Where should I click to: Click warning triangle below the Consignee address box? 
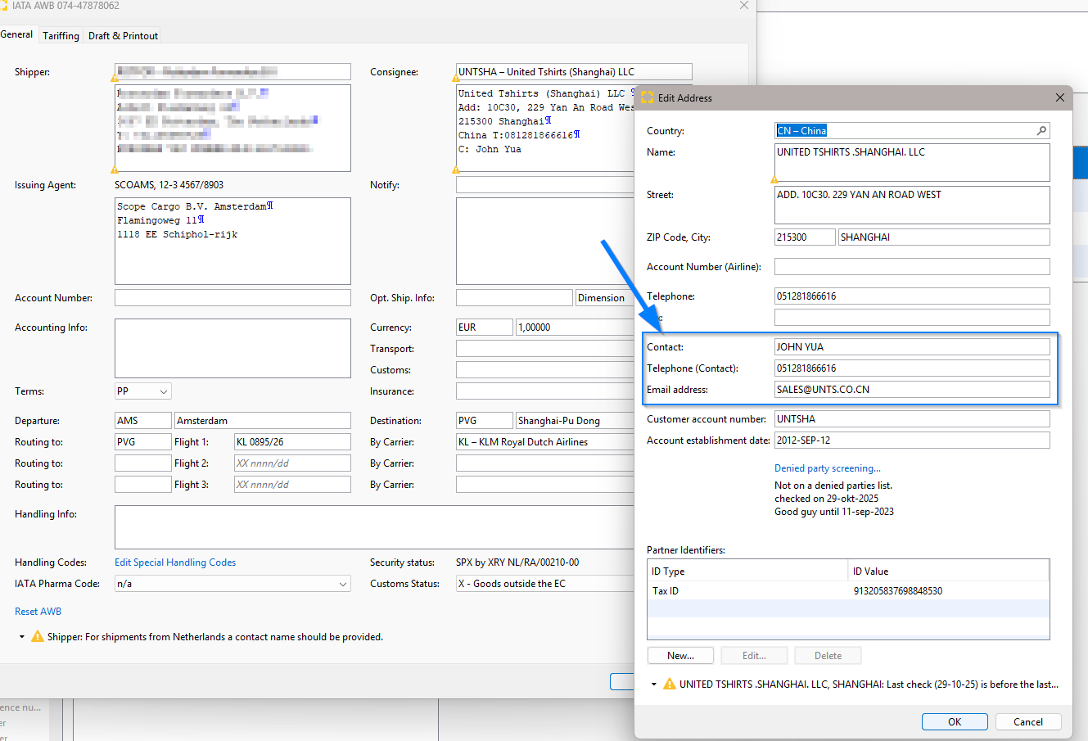[456, 170]
